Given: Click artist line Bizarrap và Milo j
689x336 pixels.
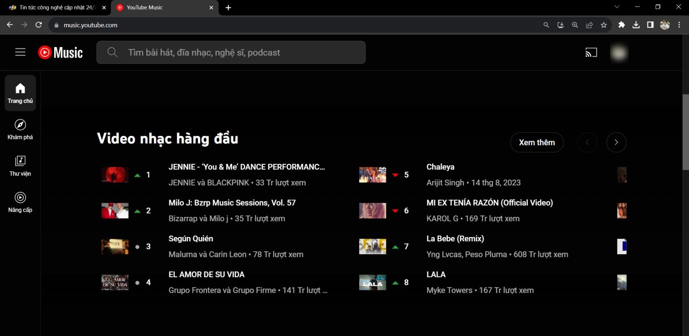Looking at the screenshot, I should (x=199, y=219).
